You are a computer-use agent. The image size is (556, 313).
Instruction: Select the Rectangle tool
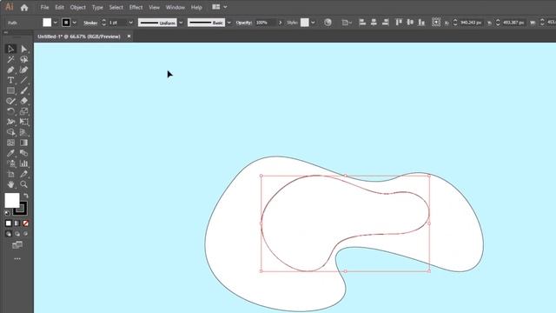pos(10,90)
